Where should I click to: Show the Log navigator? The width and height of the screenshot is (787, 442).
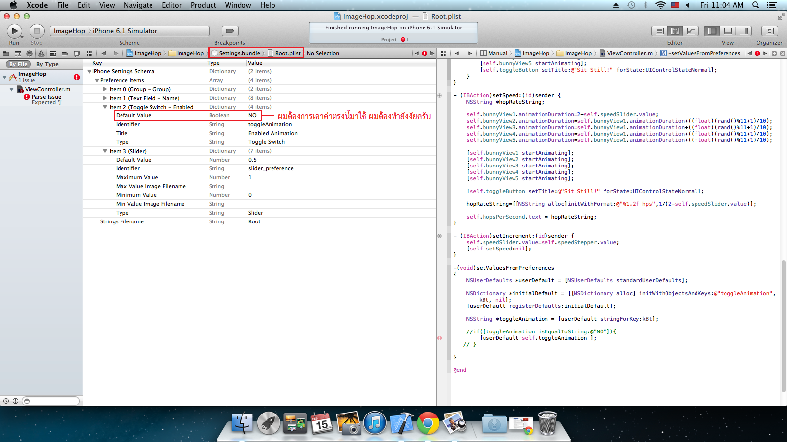77,53
